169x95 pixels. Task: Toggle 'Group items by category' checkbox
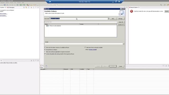point(45,50)
